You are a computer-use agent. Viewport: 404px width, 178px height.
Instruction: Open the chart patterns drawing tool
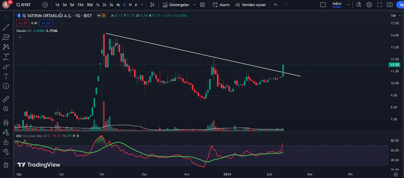click(6, 47)
